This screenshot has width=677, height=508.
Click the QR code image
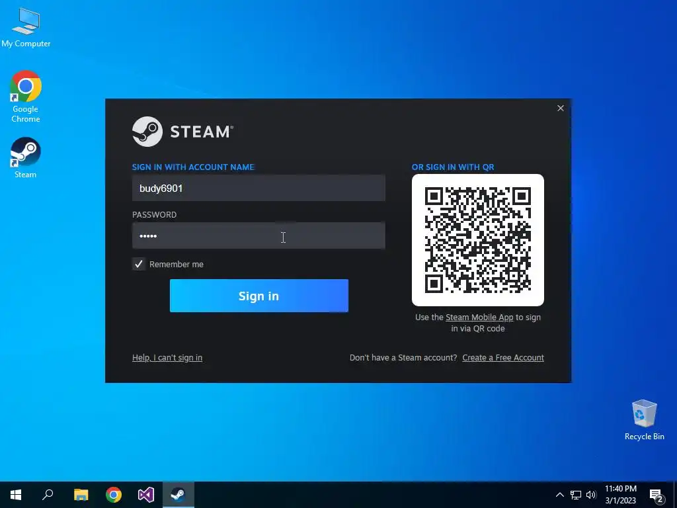[x=478, y=239]
